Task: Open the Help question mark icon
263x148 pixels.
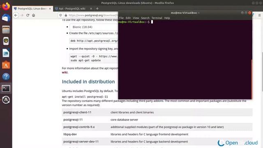Action: [6, 77]
